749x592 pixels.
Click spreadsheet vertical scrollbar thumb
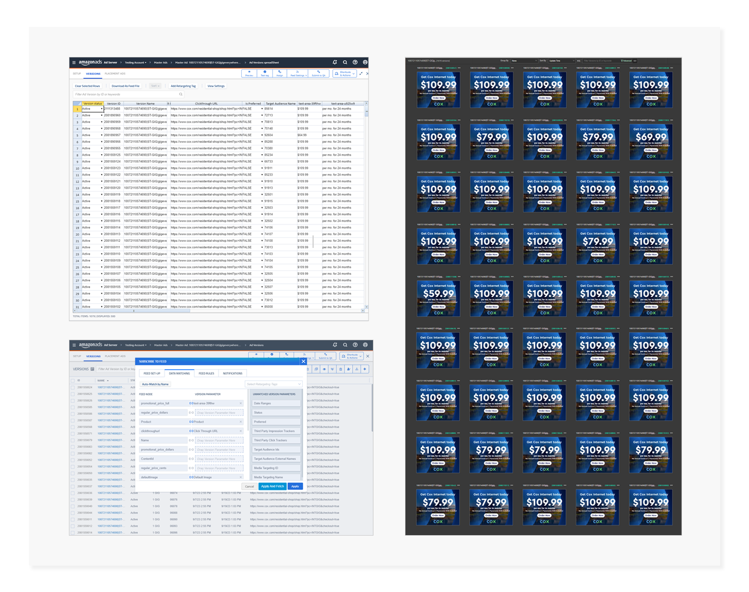pyautogui.click(x=367, y=112)
